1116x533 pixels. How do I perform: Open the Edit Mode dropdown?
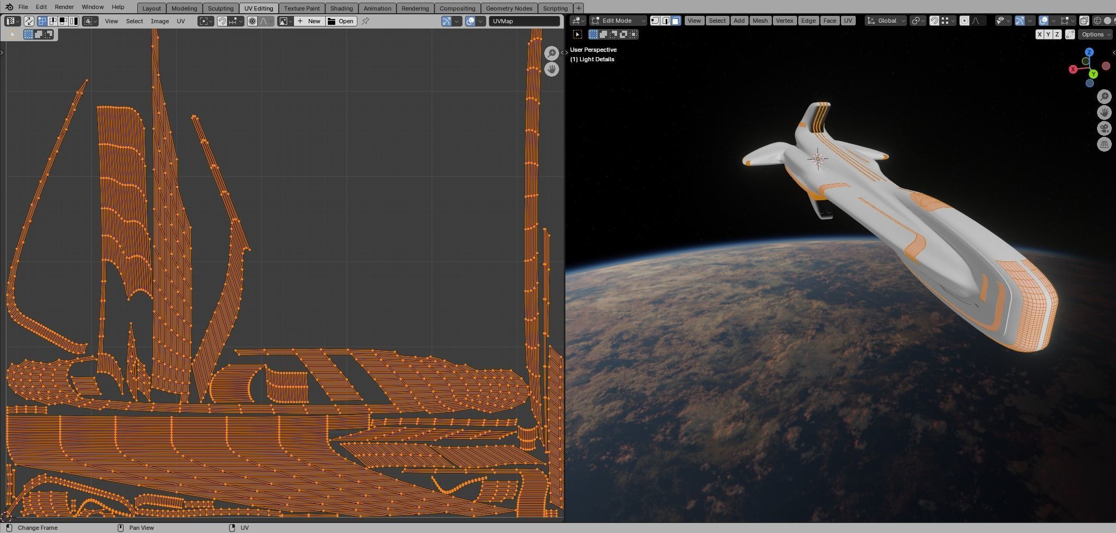point(618,21)
